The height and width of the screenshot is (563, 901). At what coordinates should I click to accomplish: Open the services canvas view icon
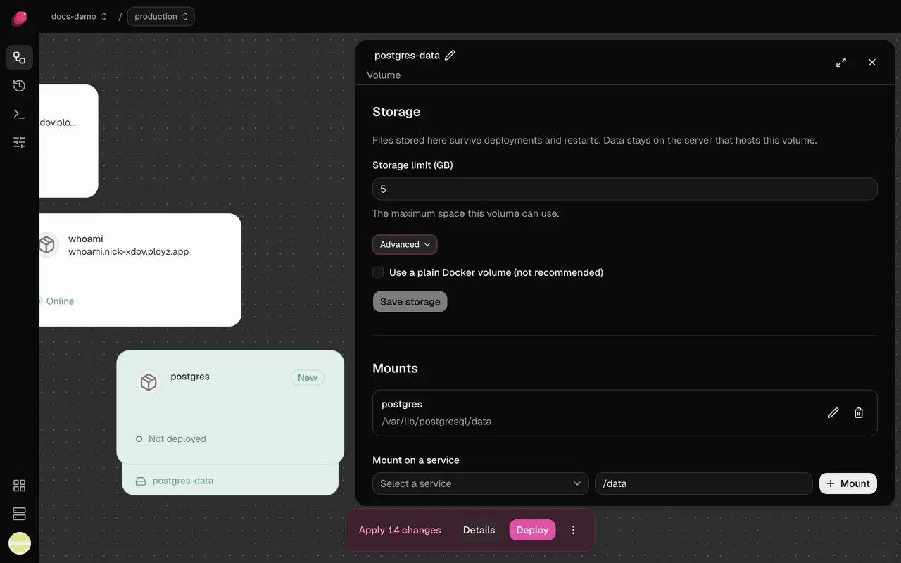coord(19,58)
